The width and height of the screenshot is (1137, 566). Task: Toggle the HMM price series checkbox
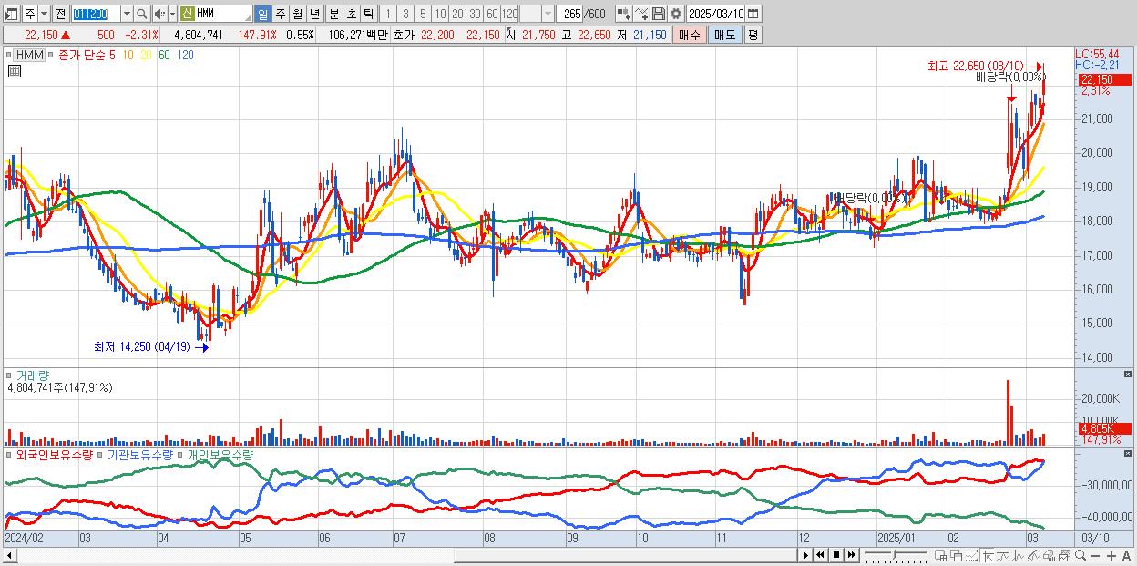click(9, 55)
